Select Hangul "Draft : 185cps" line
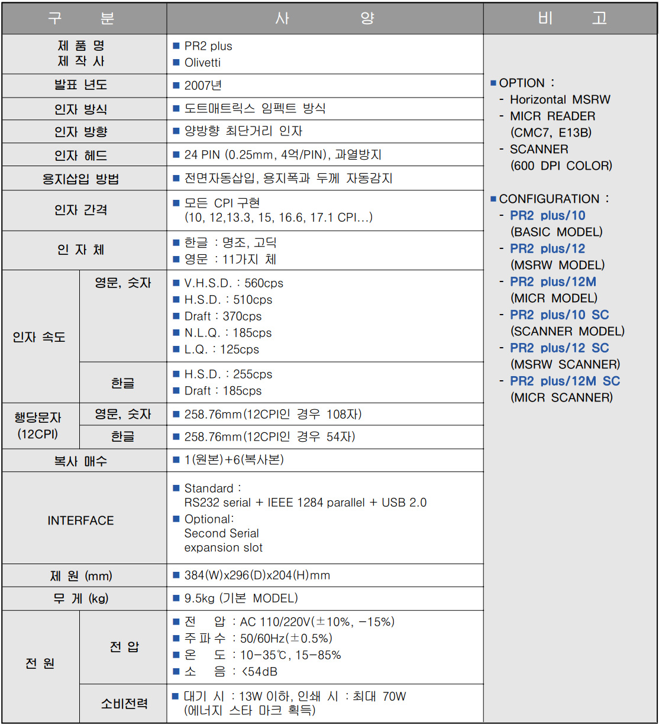Viewport: 659px width, 725px height. (x=223, y=391)
